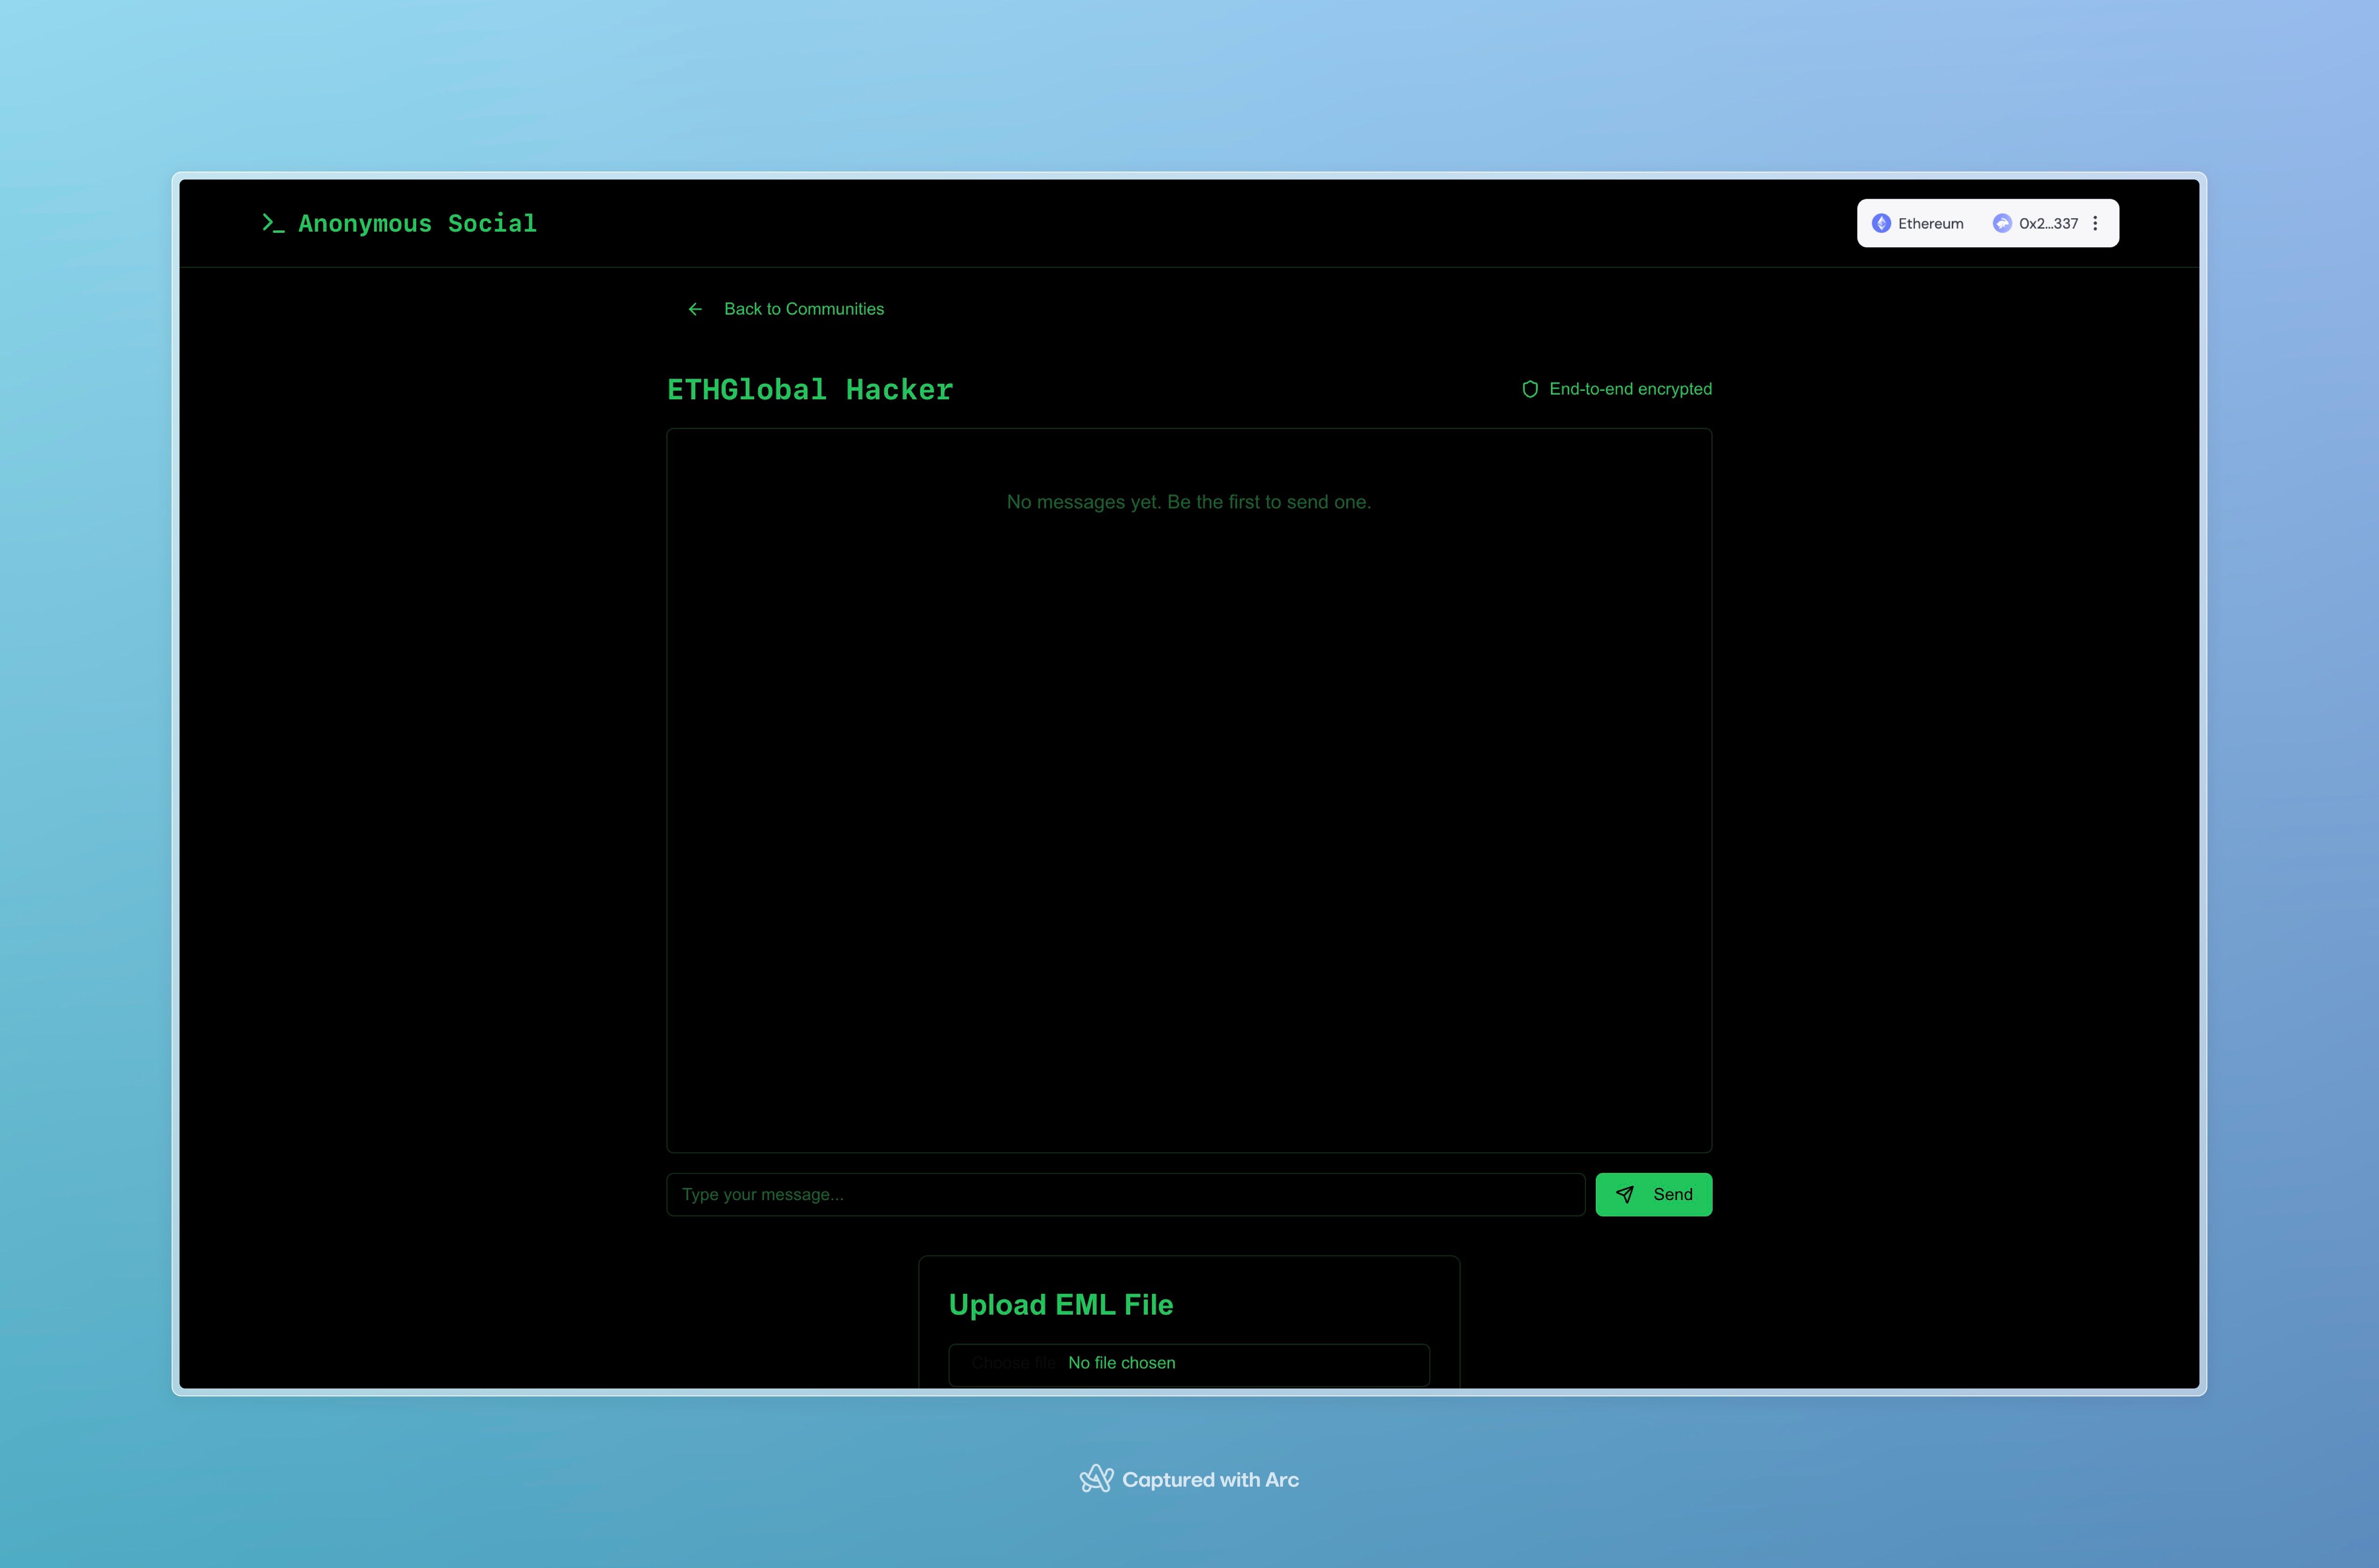Select the End-to-end encrypted label
This screenshot has width=2379, height=1568.
[1630, 389]
